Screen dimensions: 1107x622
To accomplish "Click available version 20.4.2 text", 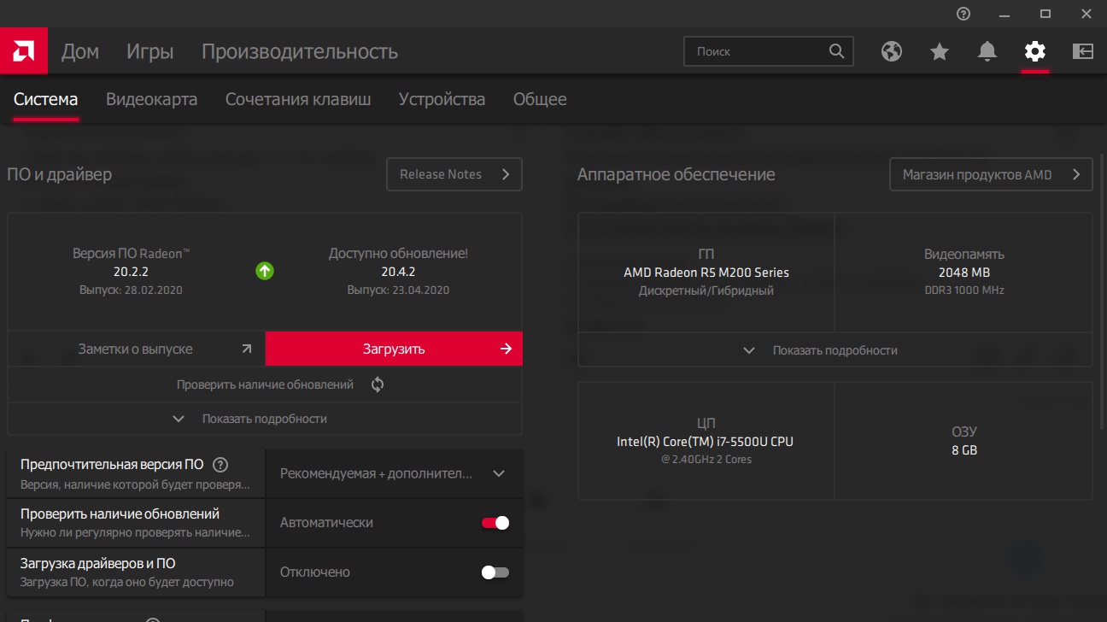I will [398, 272].
